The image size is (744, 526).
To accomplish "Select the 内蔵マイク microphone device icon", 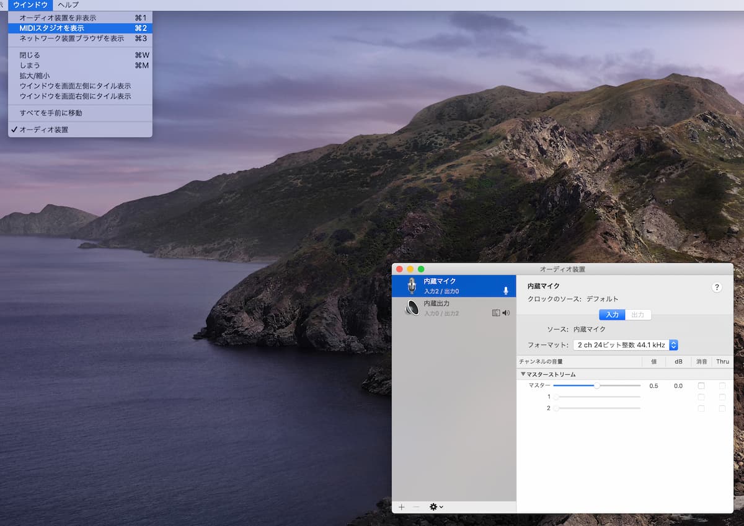I will tap(412, 286).
